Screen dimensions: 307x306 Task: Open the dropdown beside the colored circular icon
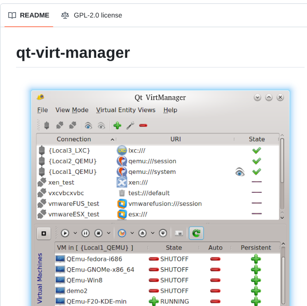tap(132, 233)
